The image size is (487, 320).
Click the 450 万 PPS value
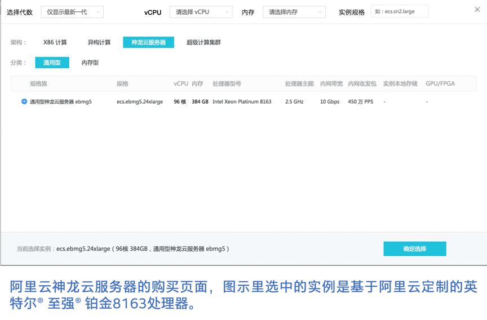361,101
